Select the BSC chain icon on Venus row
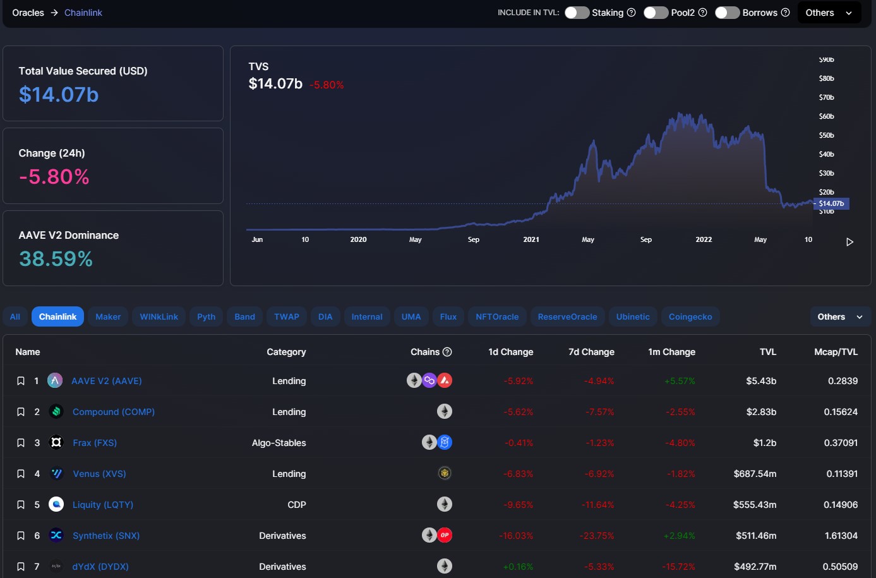The width and height of the screenshot is (876, 578). pos(445,473)
